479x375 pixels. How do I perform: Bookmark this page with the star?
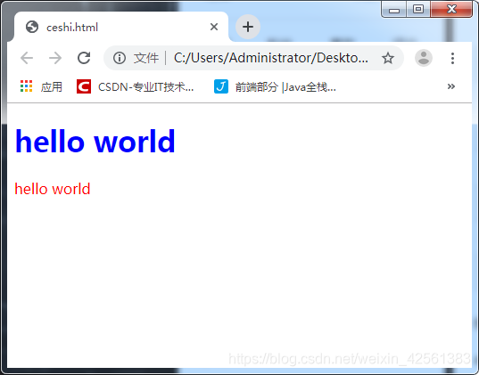coord(388,58)
